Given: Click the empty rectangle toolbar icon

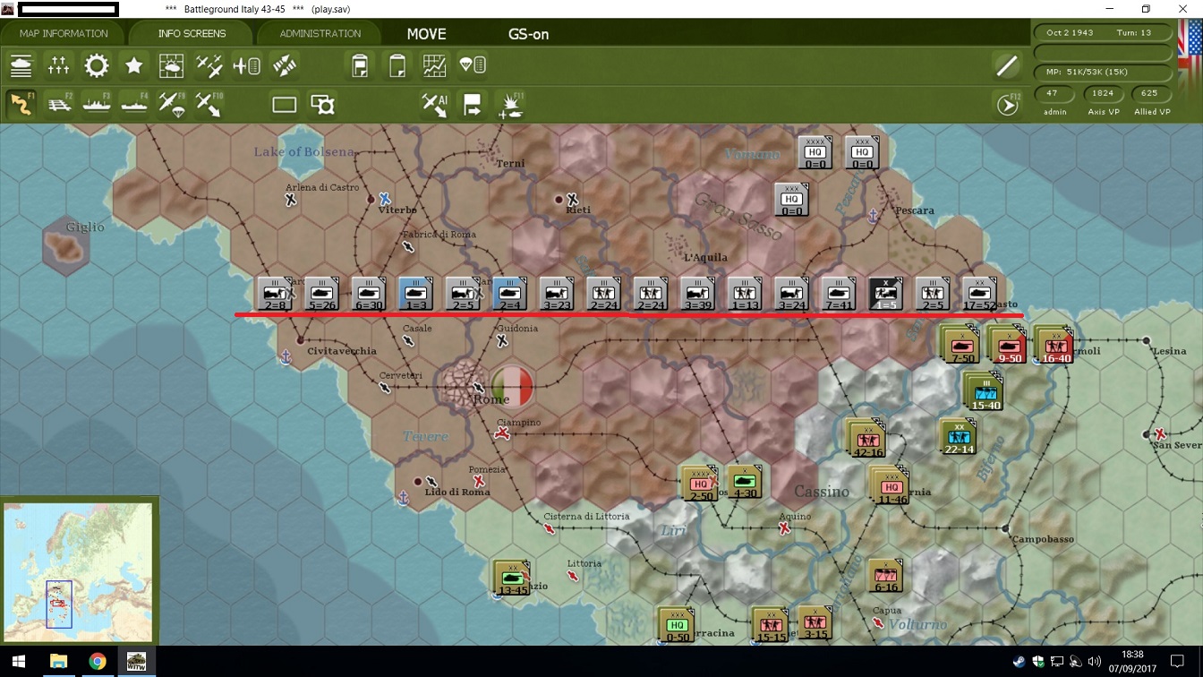Looking at the screenshot, I should coord(285,105).
